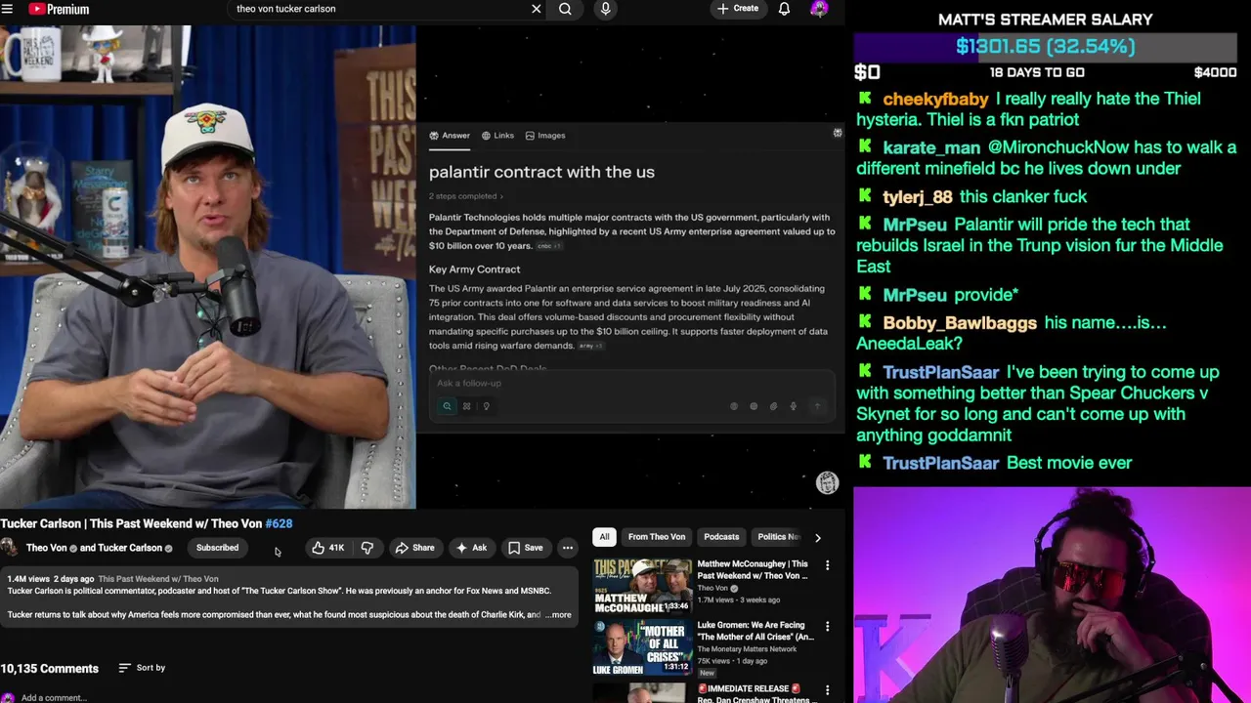1251x703 pixels.
Task: Open the options menu for the Luke Gromen video
Action: pyautogui.click(x=827, y=626)
